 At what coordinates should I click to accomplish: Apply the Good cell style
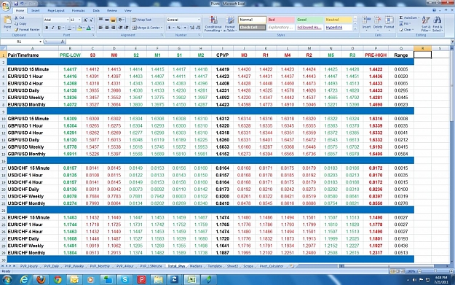[309, 20]
